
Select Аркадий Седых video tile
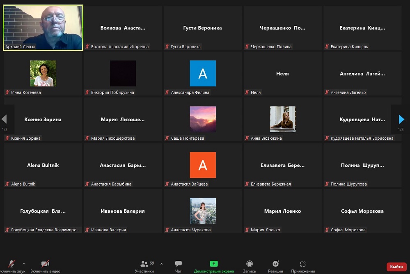tap(43, 28)
